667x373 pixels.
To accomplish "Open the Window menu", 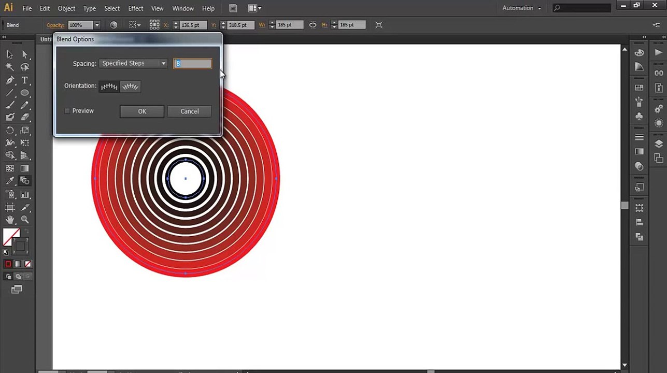I will click(183, 8).
